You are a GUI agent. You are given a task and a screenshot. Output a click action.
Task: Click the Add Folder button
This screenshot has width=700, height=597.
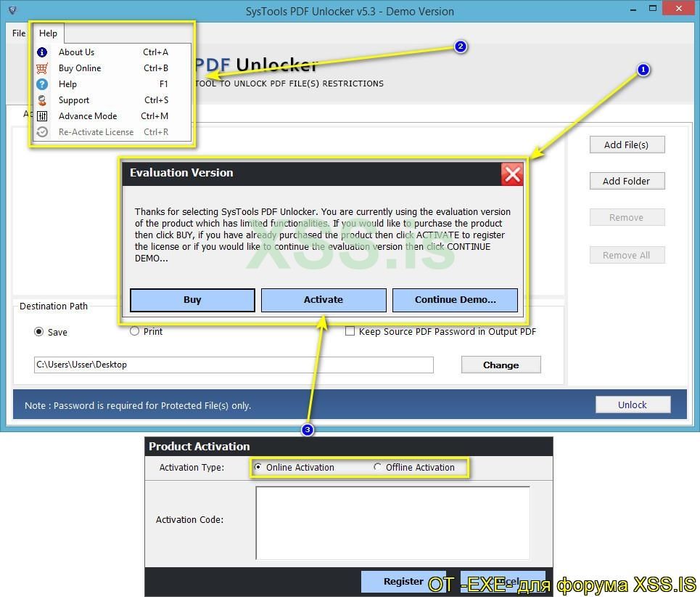click(627, 181)
